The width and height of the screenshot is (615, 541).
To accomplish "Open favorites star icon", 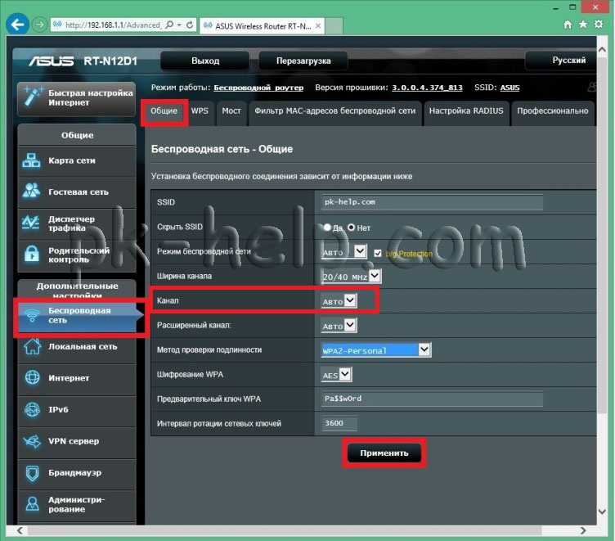I will [x=583, y=25].
